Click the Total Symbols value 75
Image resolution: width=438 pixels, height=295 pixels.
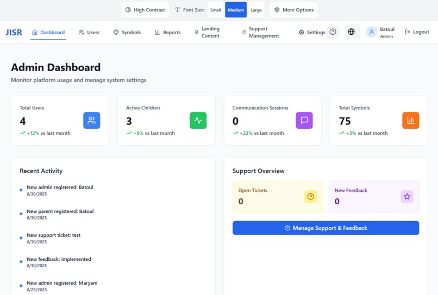pyautogui.click(x=345, y=121)
